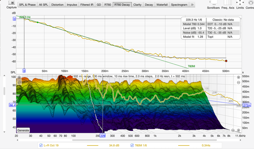Screen dimensions: 254x149
Task: Click the T60M 1/6 trace color line
Action: 184,146
